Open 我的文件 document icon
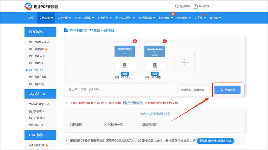The width and height of the screenshot is (268, 150). 195,6
